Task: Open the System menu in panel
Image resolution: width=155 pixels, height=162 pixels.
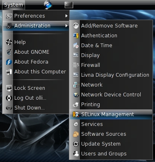Action: 14,5
